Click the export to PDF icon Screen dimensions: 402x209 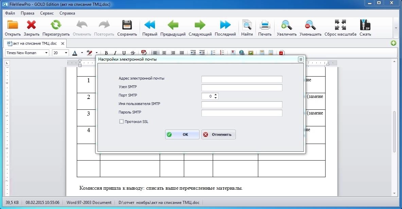(x=281, y=53)
